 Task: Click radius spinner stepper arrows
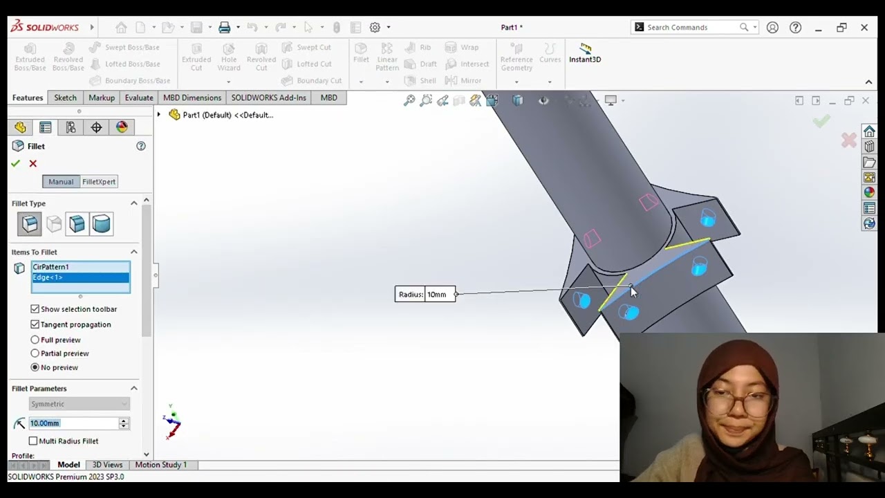coord(124,423)
